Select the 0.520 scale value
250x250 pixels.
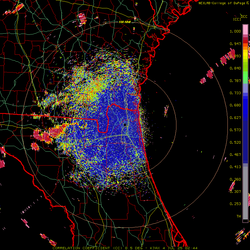[235, 142]
